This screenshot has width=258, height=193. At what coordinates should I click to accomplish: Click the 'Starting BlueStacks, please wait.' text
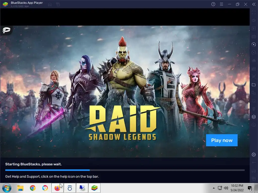[34, 164]
